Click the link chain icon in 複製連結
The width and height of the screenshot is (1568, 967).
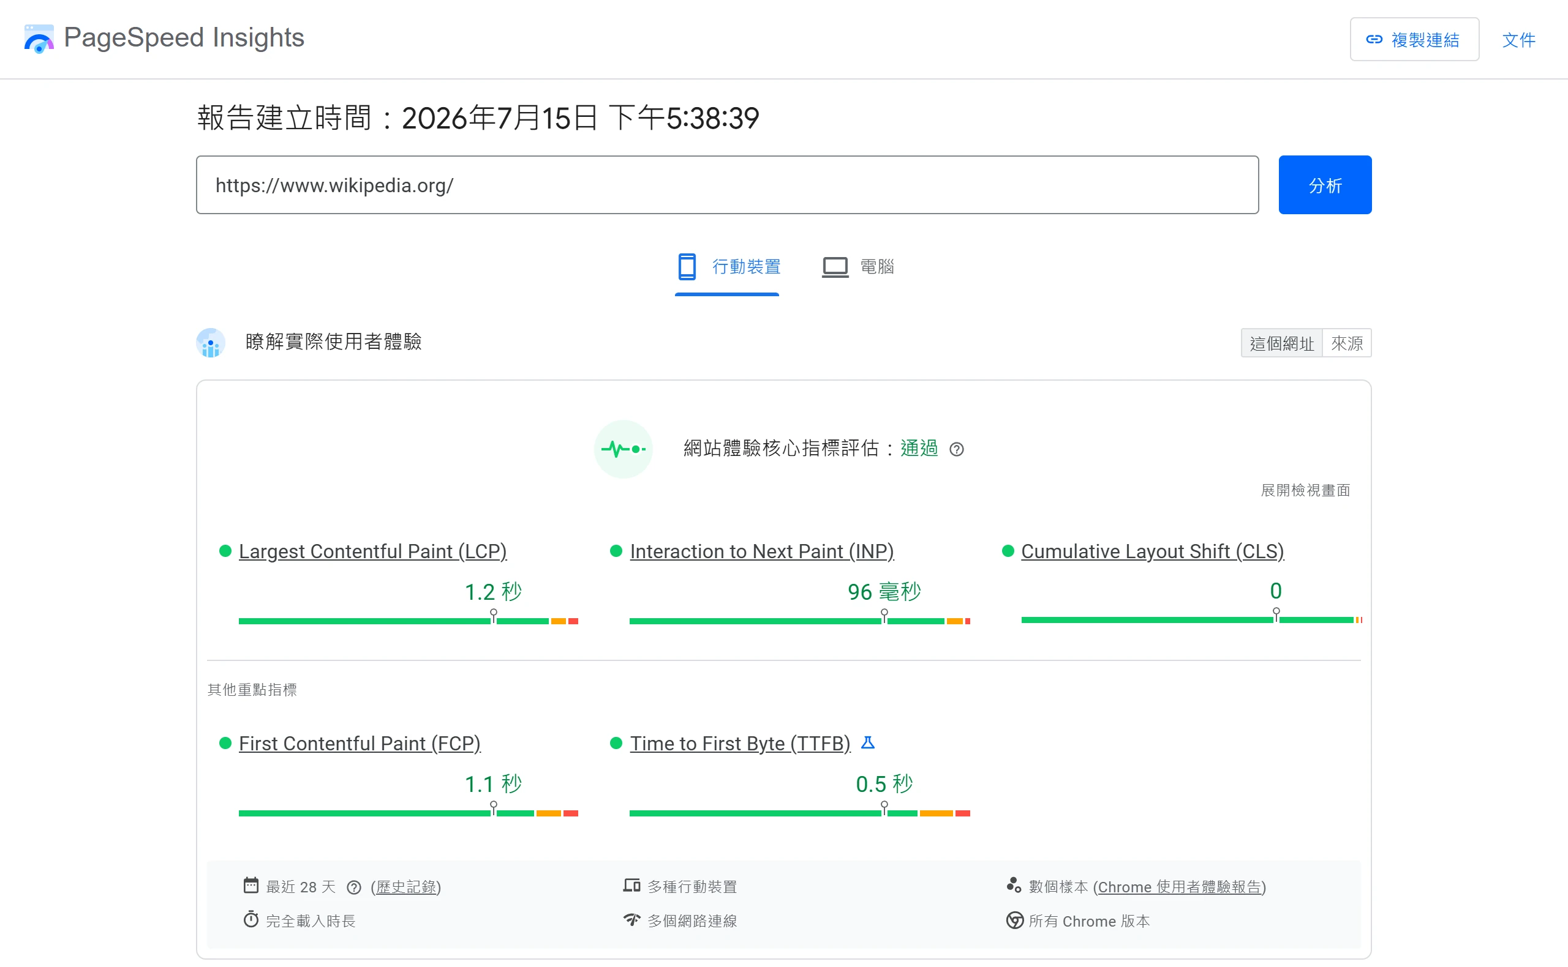tap(1374, 40)
